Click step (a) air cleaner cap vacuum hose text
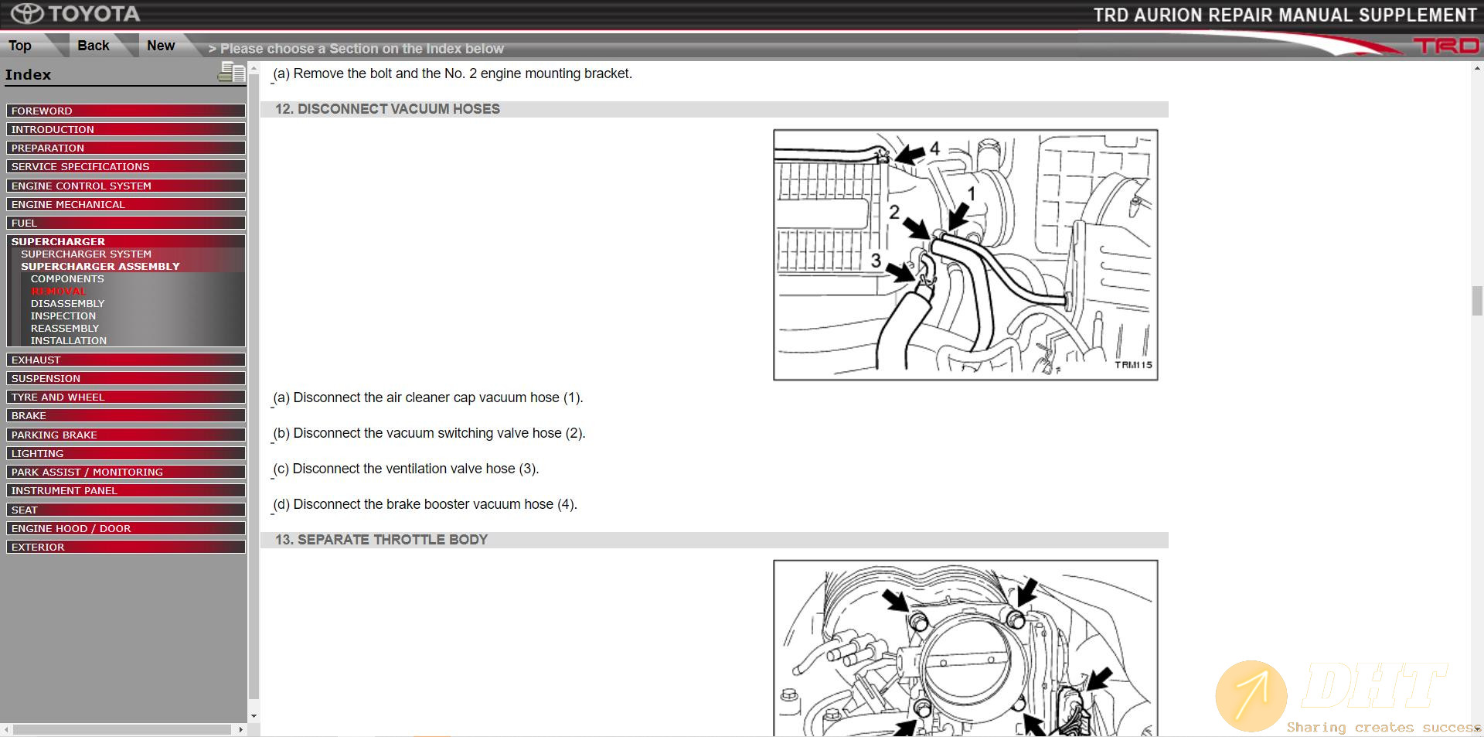Viewport: 1484px width, 737px height. [427, 398]
